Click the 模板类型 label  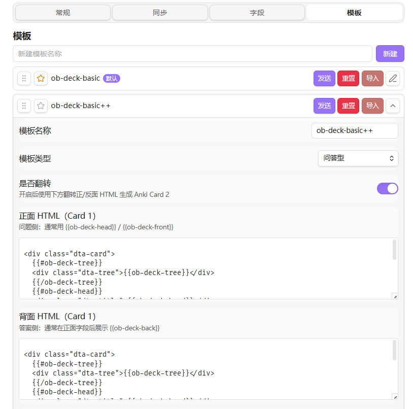tap(35, 158)
